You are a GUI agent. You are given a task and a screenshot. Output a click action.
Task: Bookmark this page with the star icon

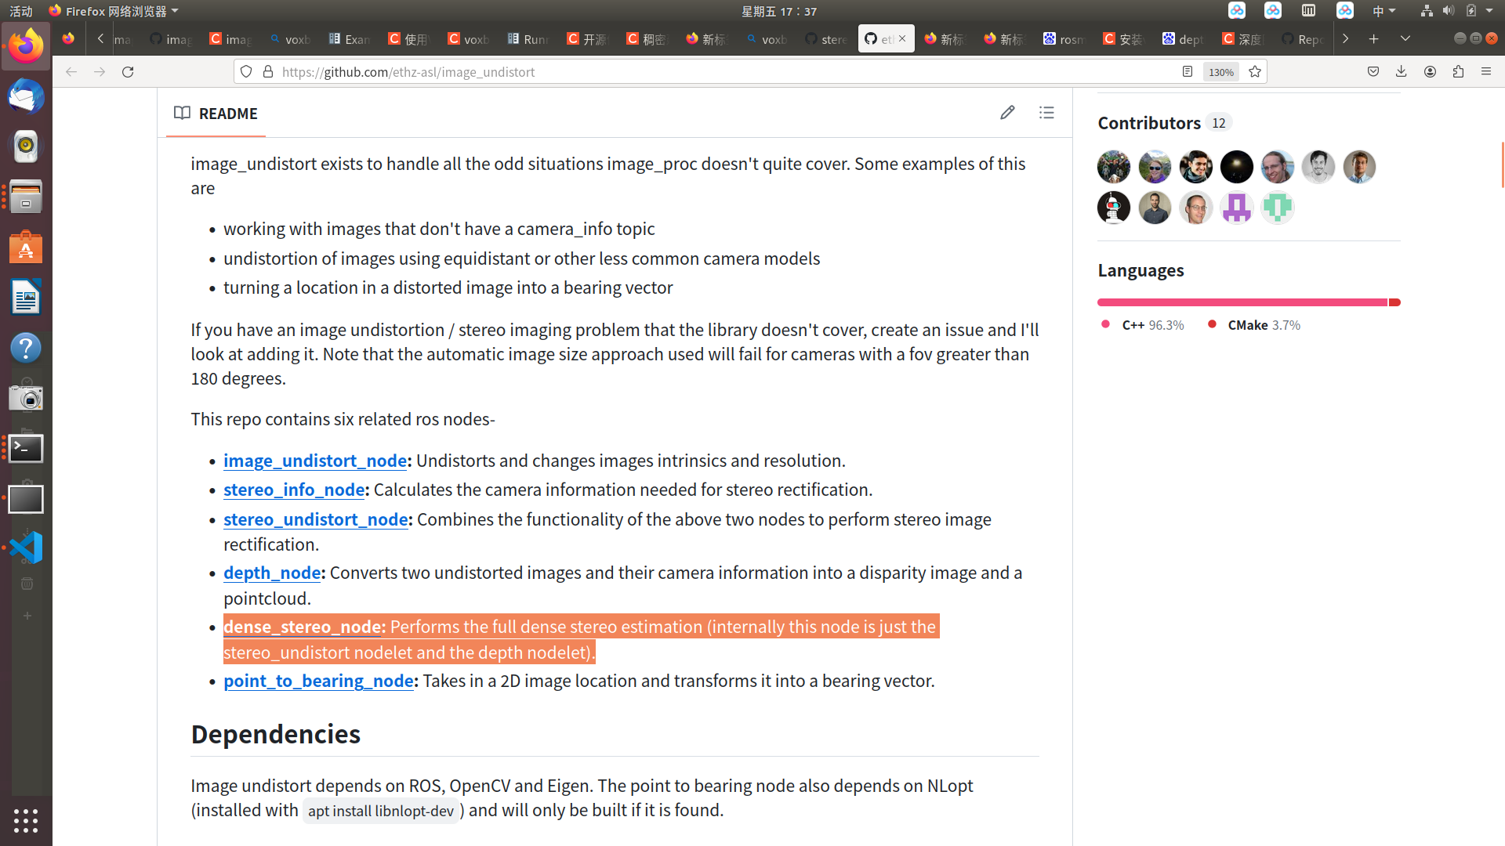(x=1255, y=71)
